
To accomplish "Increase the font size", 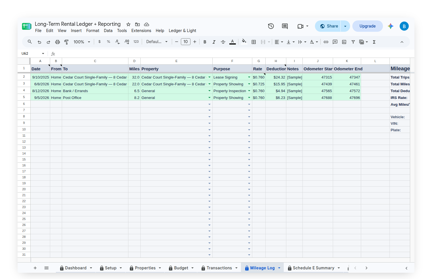I will (x=195, y=42).
